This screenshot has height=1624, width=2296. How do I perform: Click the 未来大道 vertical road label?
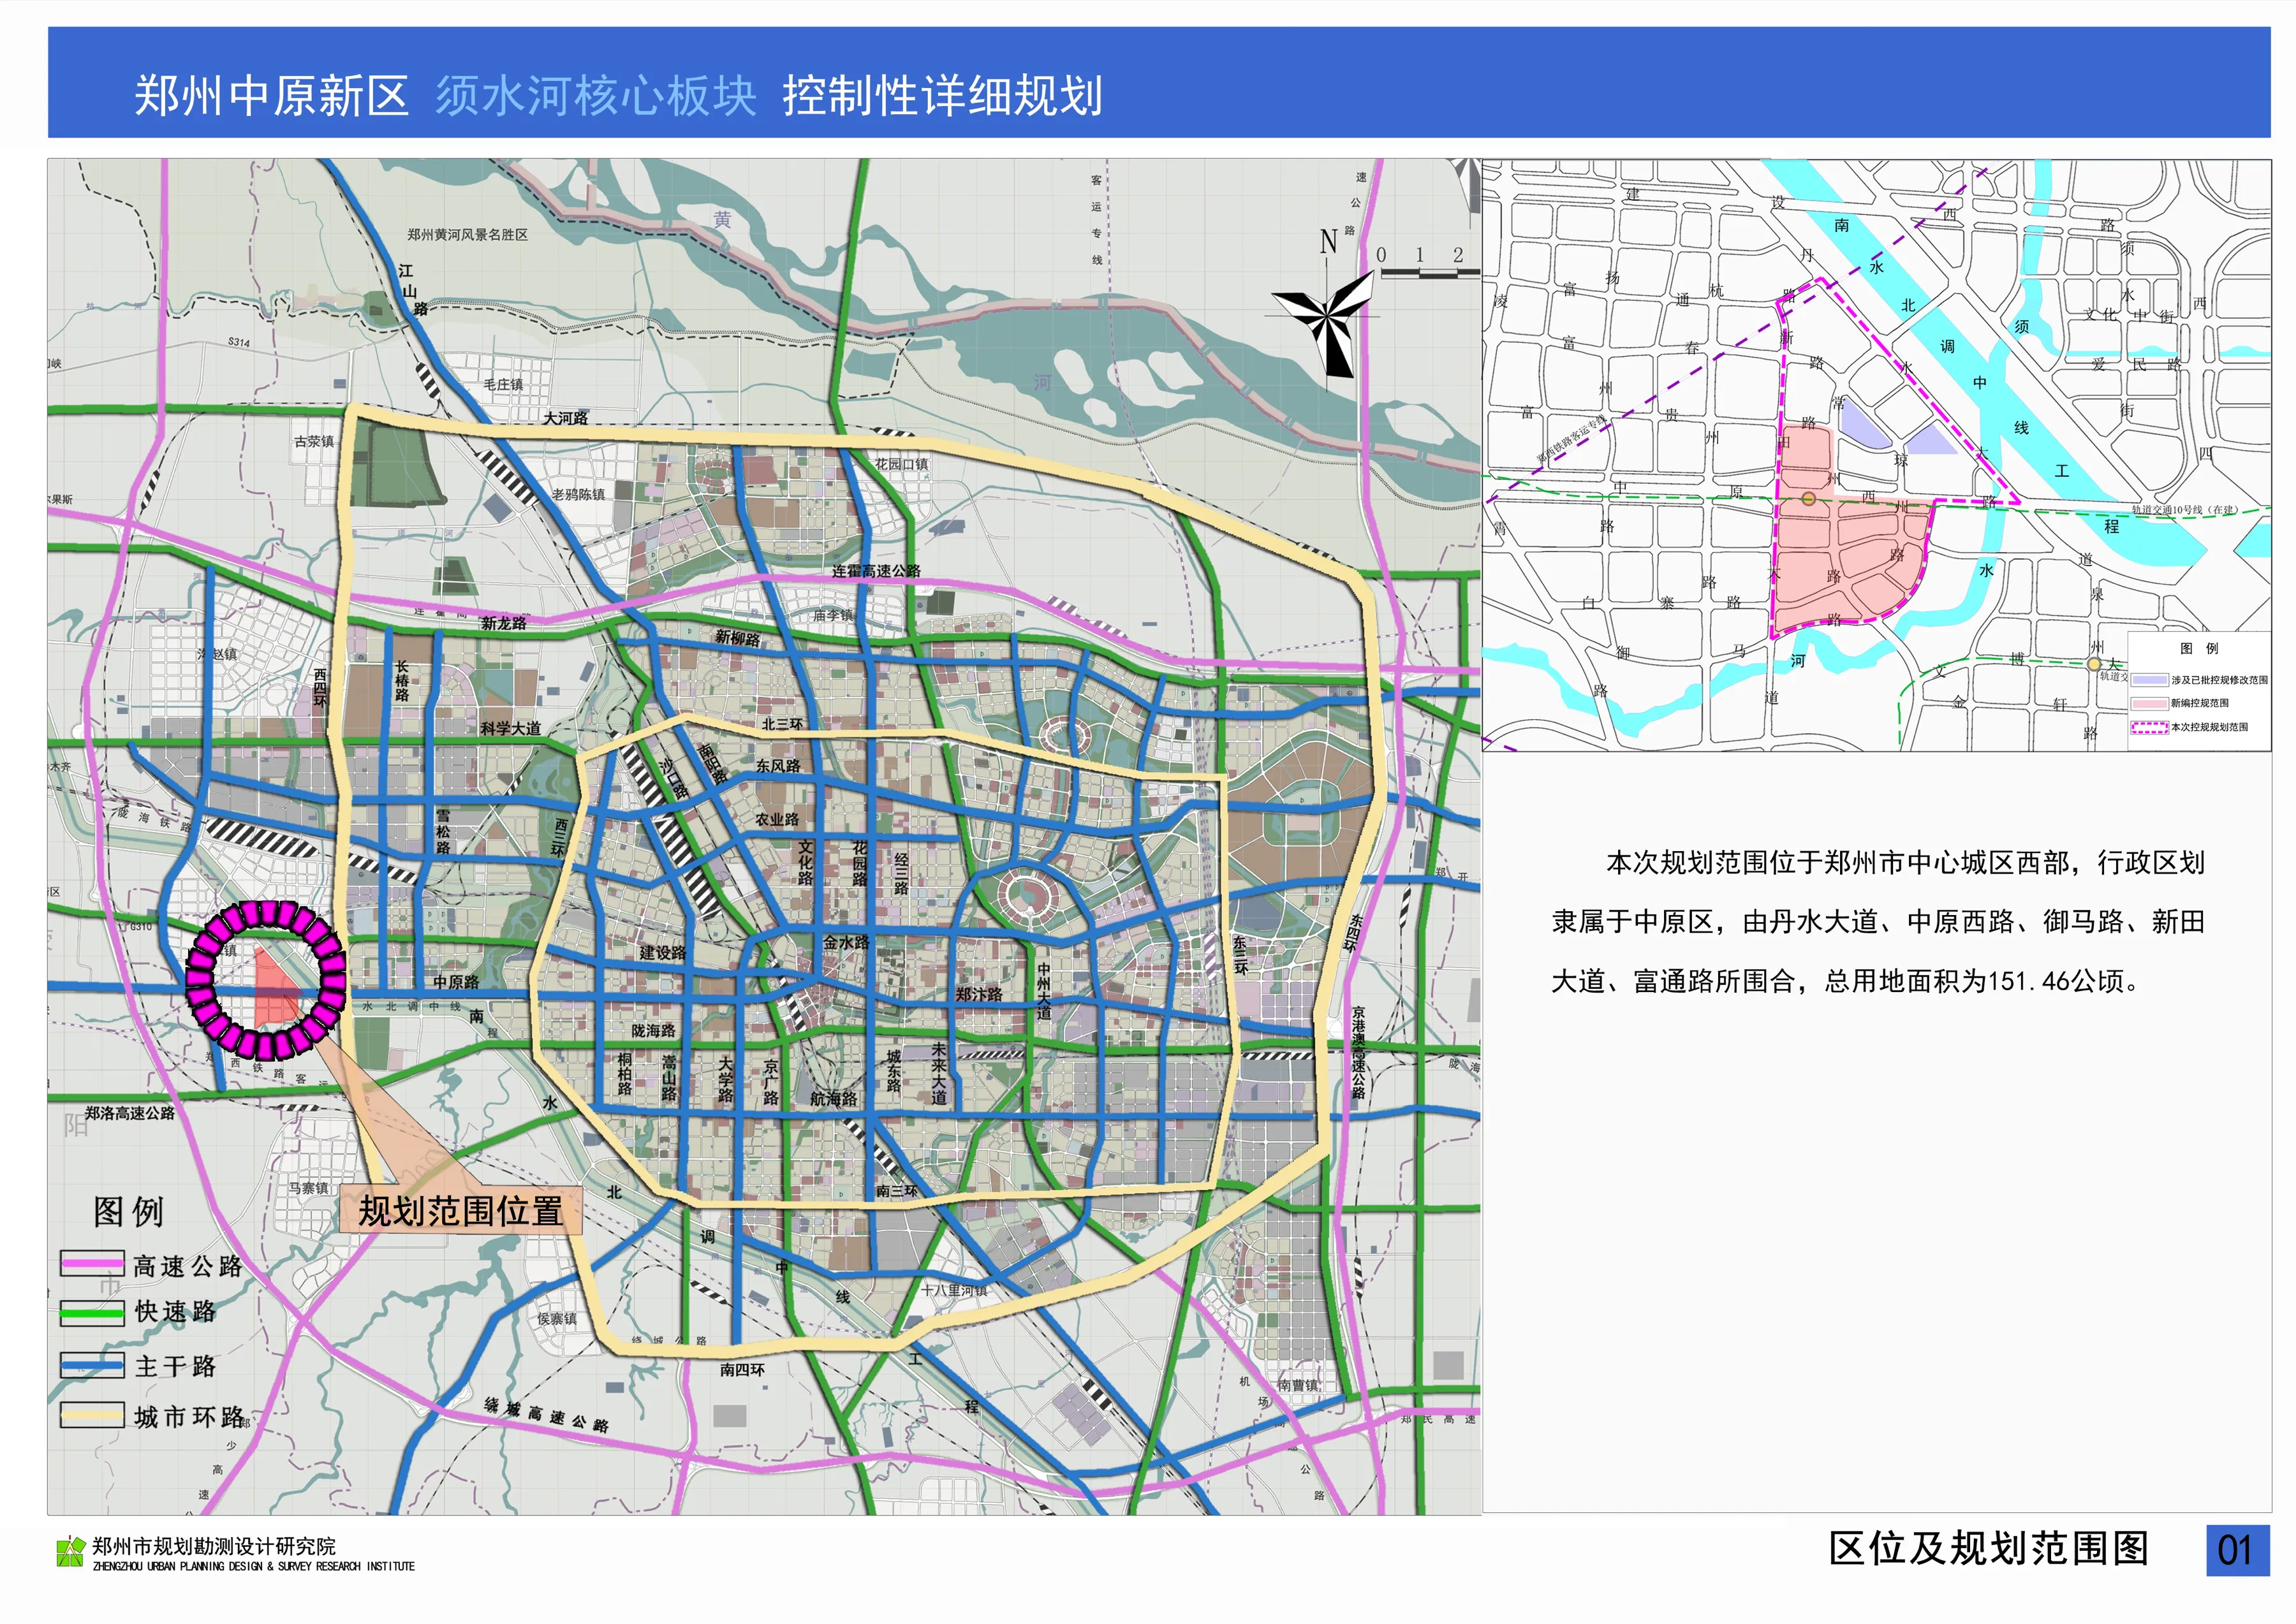(938, 1073)
